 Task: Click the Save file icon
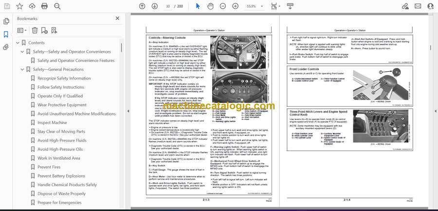[x=7, y=6]
